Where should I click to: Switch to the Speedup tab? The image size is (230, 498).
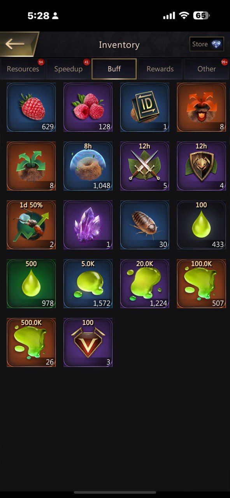(x=68, y=69)
